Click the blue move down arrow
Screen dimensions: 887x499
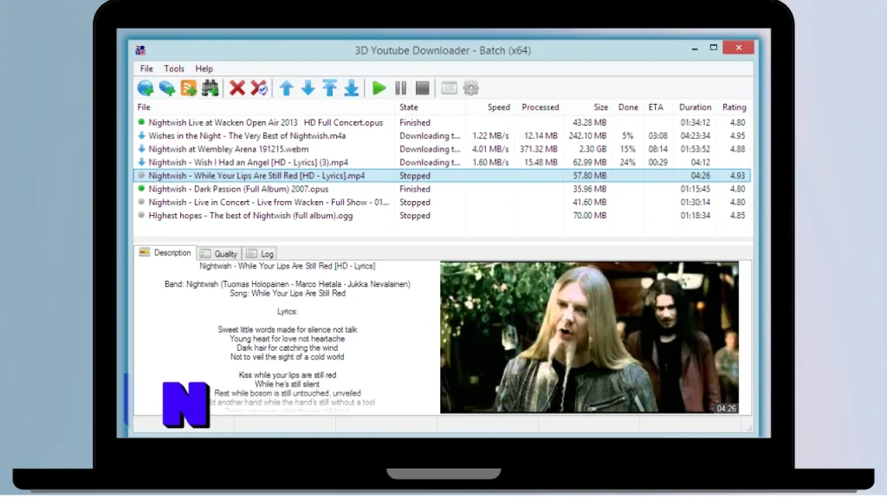coord(308,88)
